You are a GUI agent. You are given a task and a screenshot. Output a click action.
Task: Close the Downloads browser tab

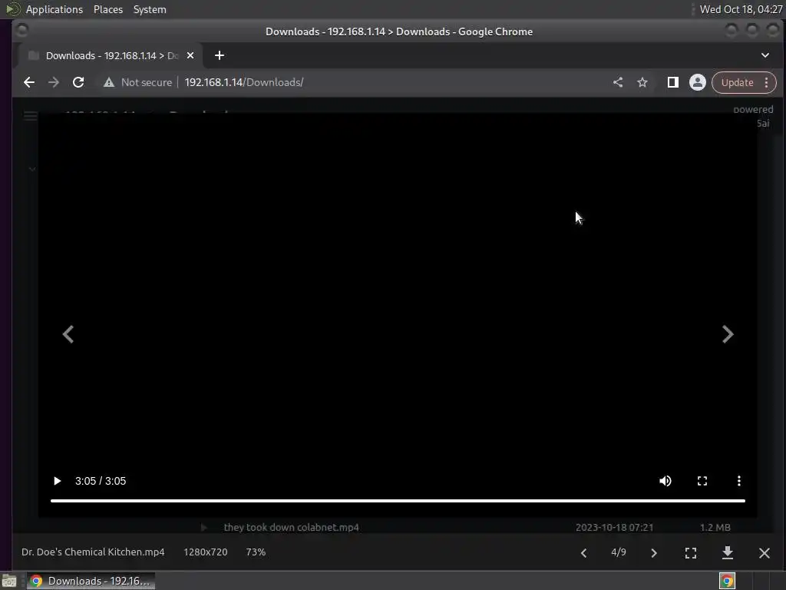pyautogui.click(x=190, y=55)
